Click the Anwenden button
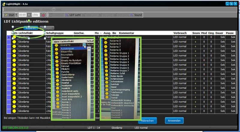240x132 pixels. coord(174,121)
